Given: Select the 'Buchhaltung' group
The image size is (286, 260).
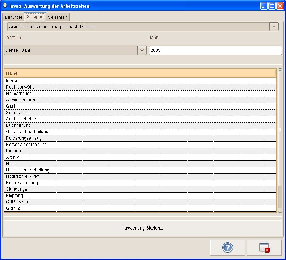Looking at the screenshot, I should (x=140, y=125).
